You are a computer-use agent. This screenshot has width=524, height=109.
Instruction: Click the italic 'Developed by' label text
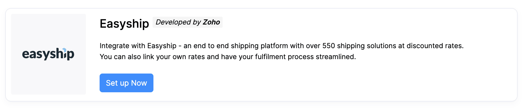coord(178,22)
